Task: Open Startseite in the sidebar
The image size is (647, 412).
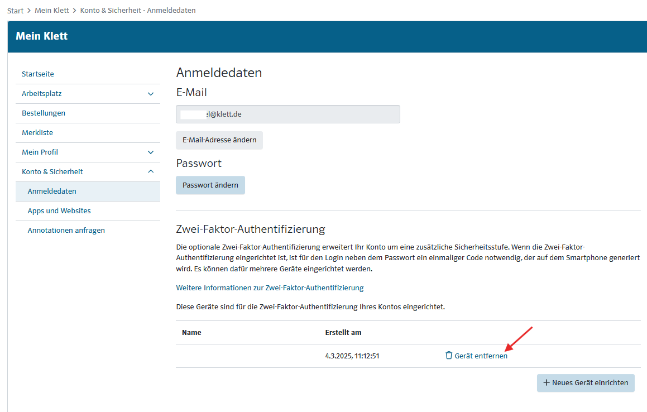Action: coord(38,74)
